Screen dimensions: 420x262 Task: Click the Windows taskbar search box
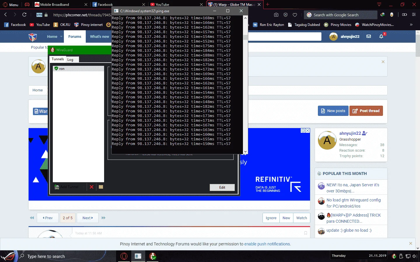click(66, 256)
